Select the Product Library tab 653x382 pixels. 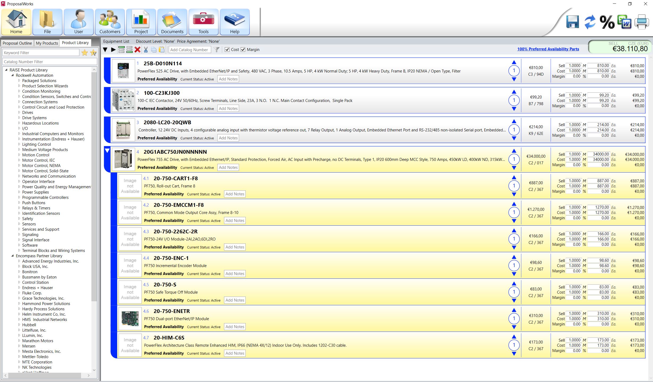[x=75, y=43]
